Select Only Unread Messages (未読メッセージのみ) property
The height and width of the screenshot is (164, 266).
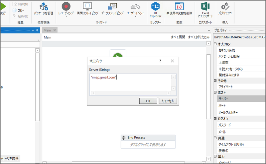pyautogui.click(x=241, y=69)
